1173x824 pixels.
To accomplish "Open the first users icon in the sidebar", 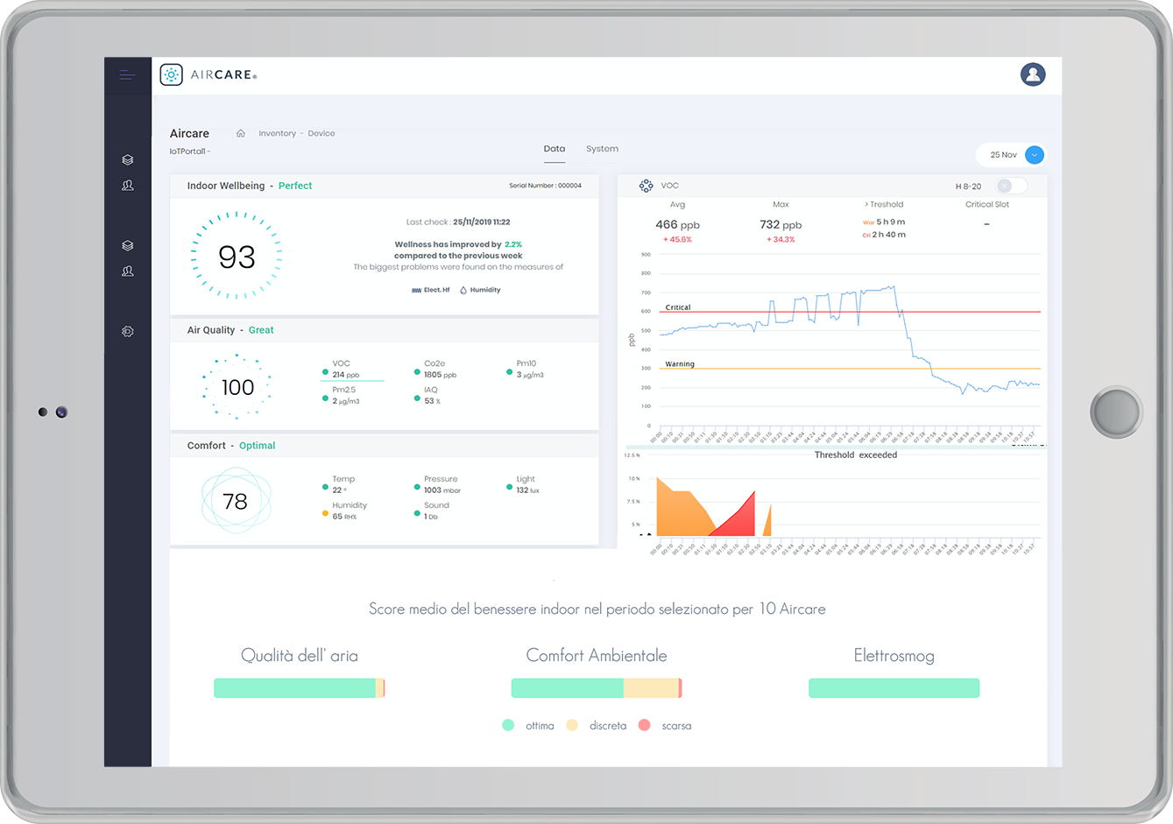I will [128, 186].
